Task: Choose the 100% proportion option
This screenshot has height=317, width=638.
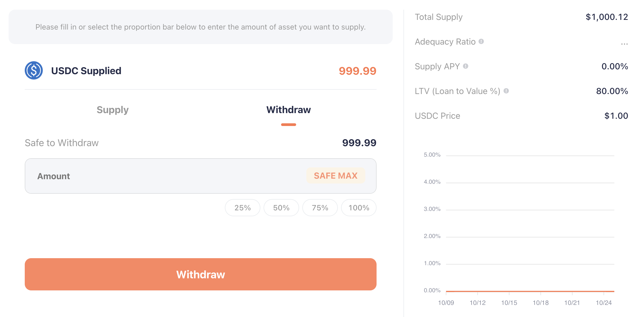Action: 359,208
